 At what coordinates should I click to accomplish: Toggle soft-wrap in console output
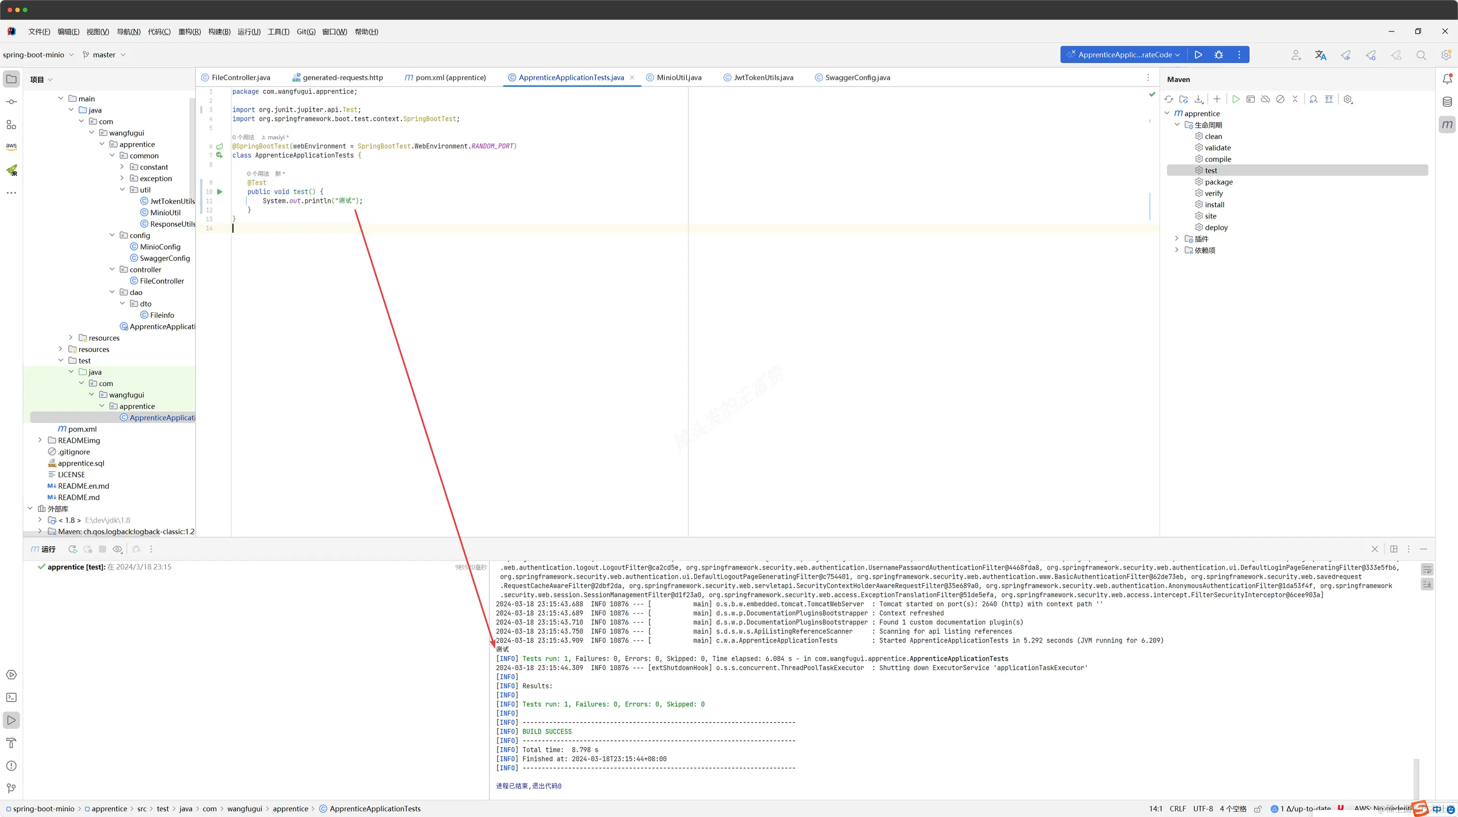(1427, 569)
